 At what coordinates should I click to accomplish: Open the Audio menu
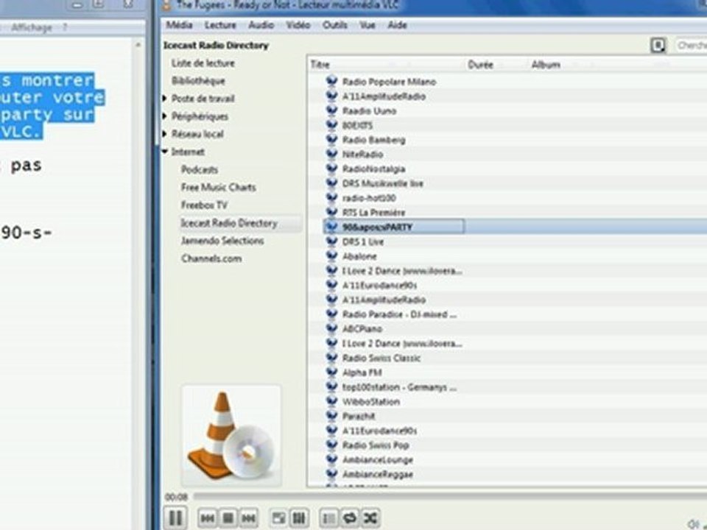point(261,25)
